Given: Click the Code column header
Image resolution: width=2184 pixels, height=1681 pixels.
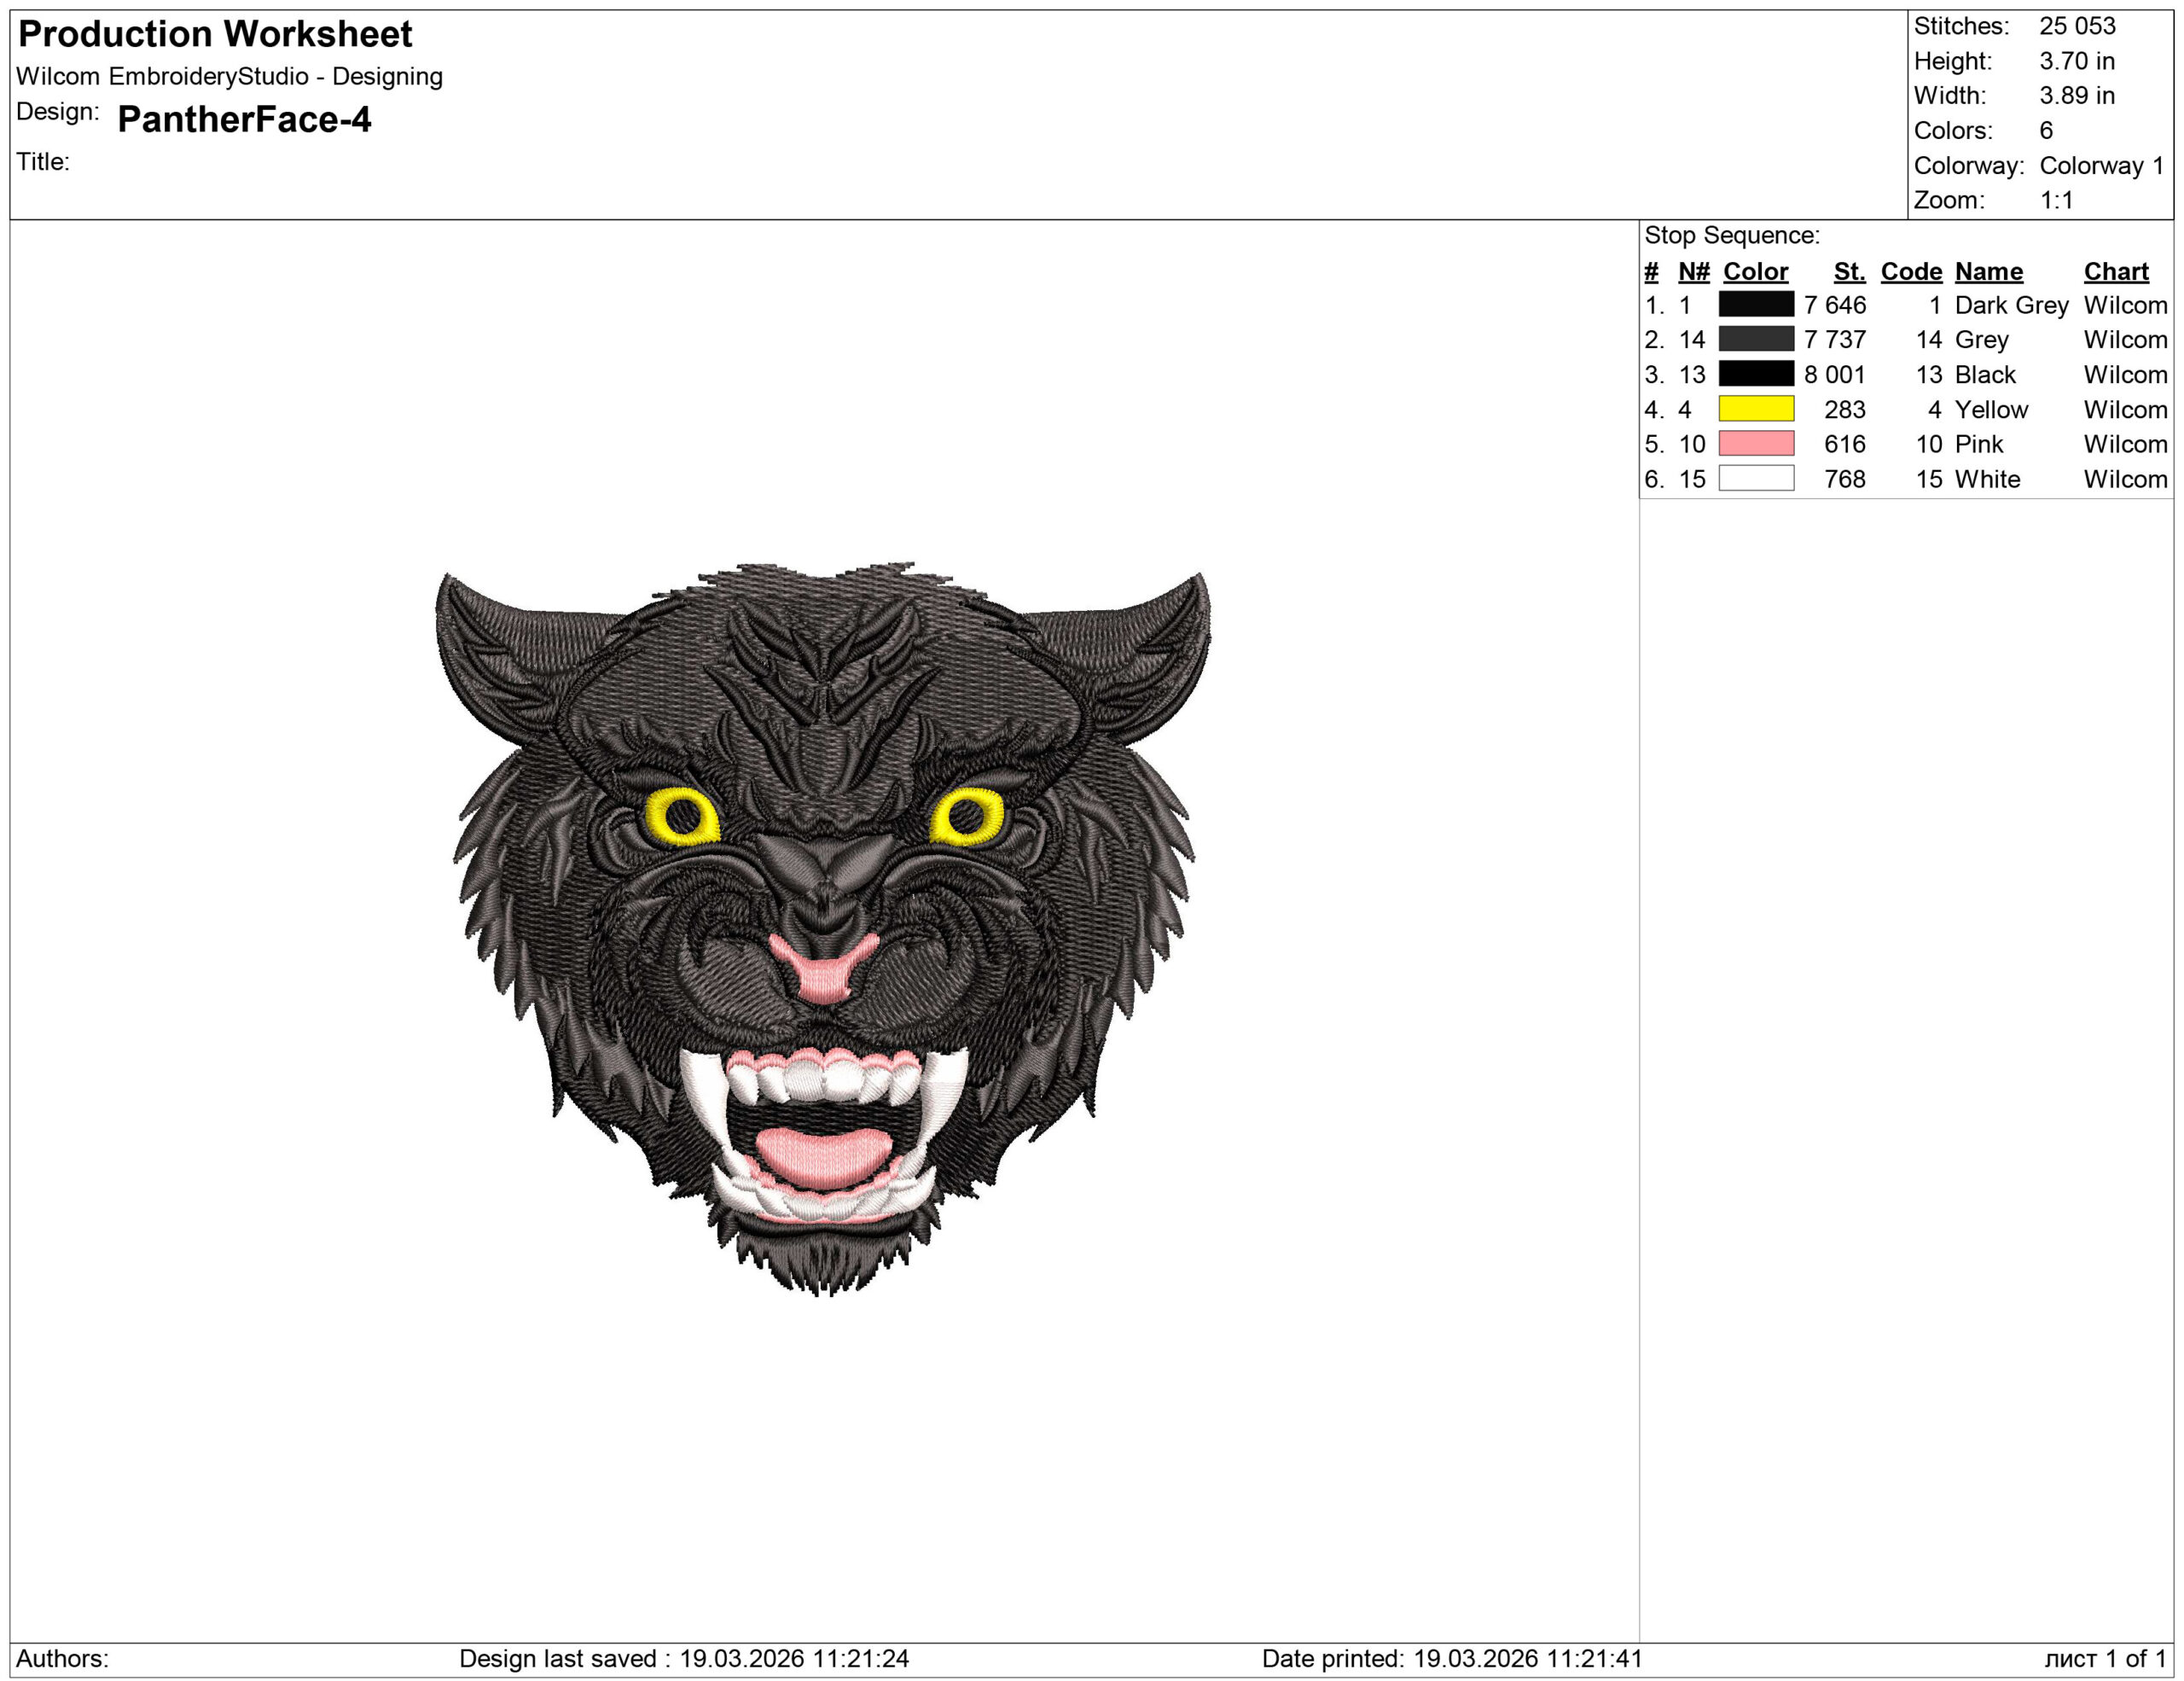Looking at the screenshot, I should pyautogui.click(x=1911, y=271).
